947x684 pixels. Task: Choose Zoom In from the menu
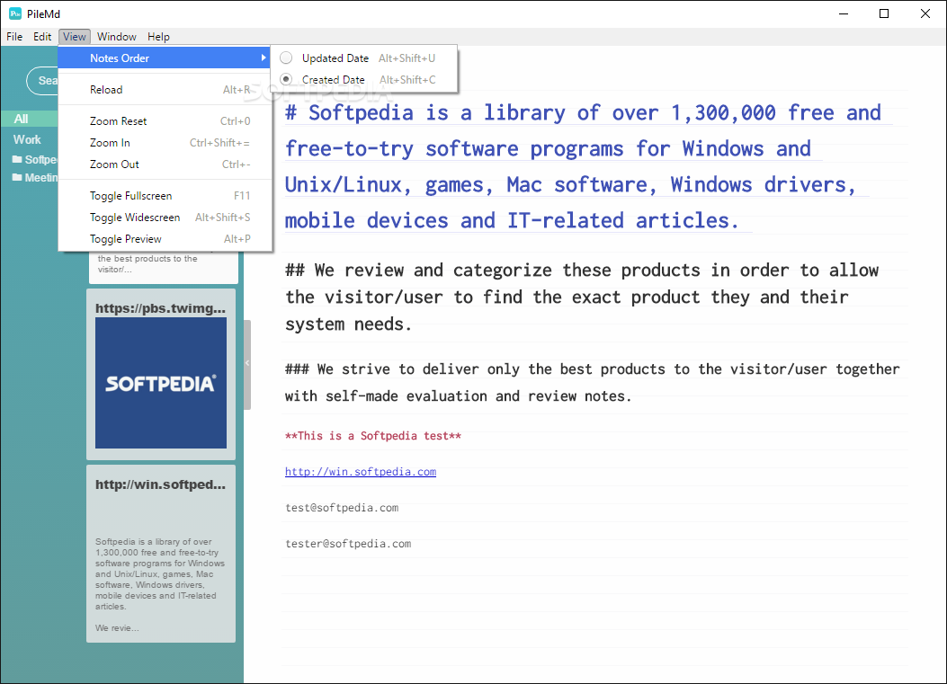[x=165, y=143]
